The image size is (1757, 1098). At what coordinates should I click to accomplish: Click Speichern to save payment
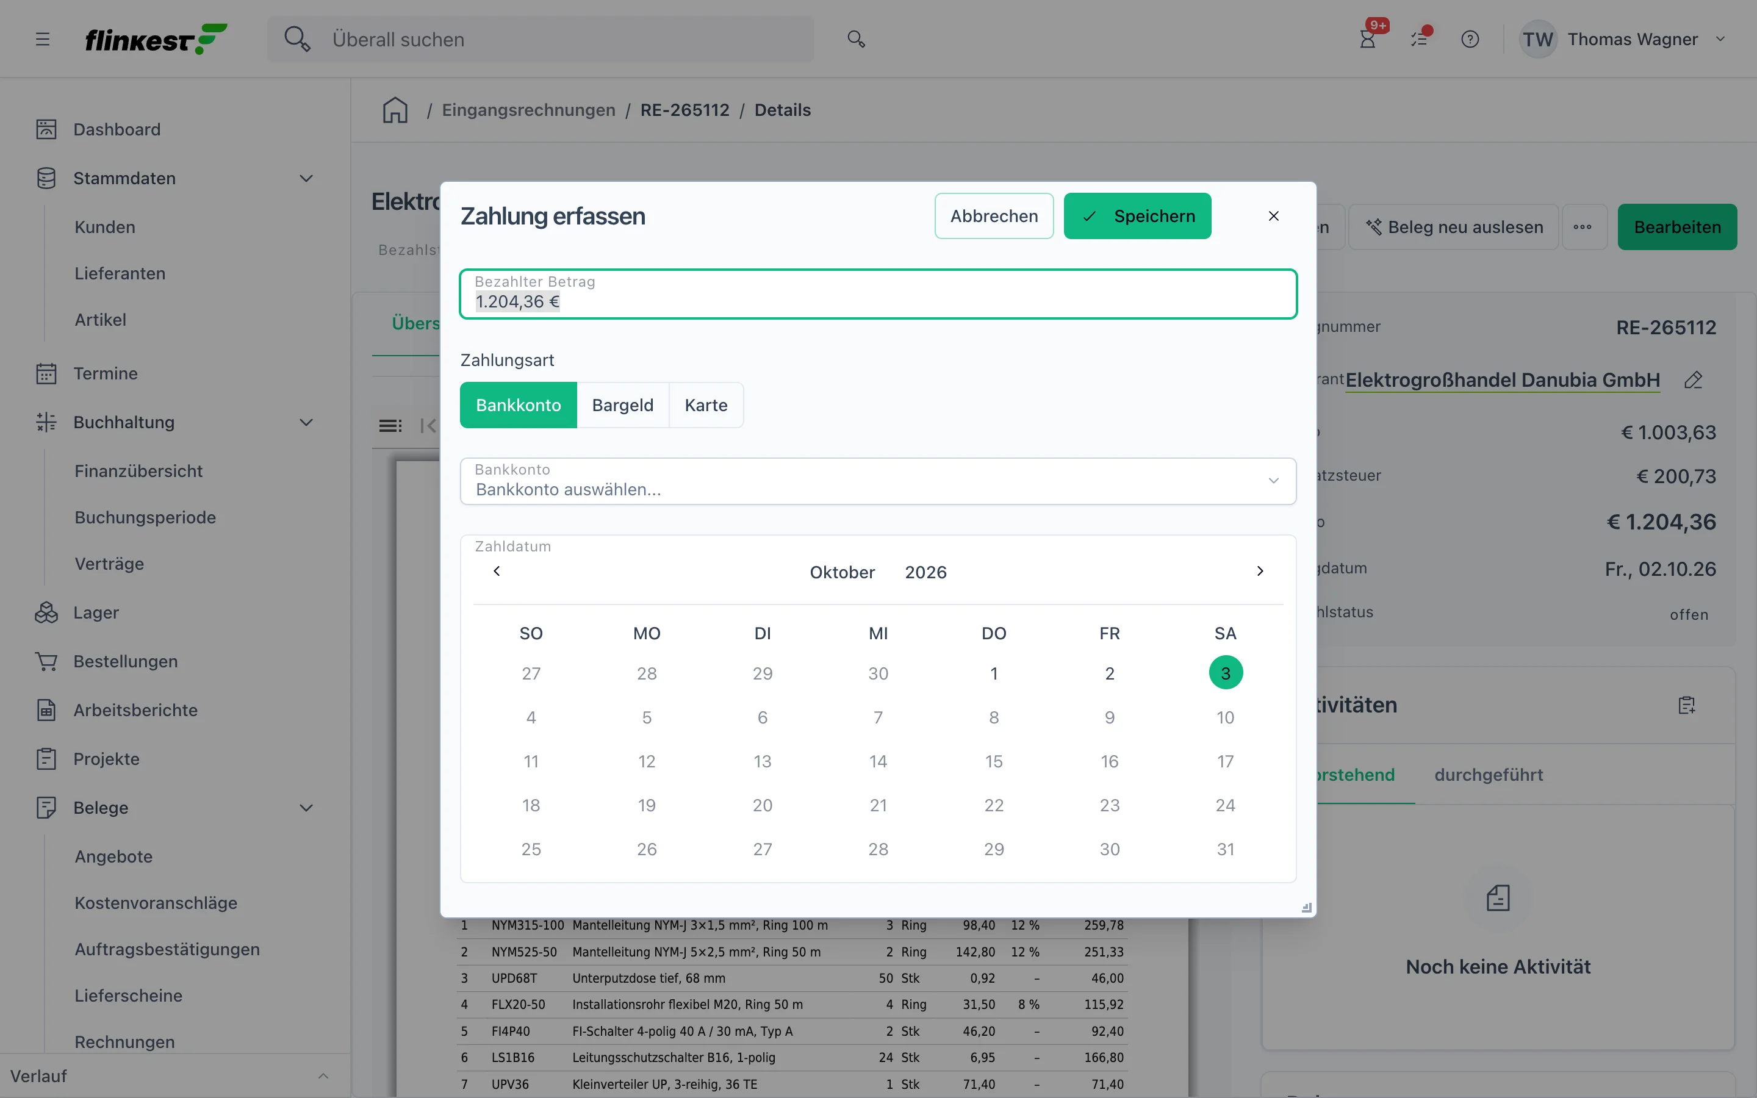(x=1137, y=217)
